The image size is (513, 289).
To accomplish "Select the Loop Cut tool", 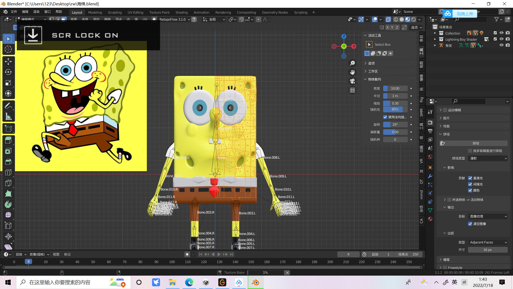I will point(8,172).
